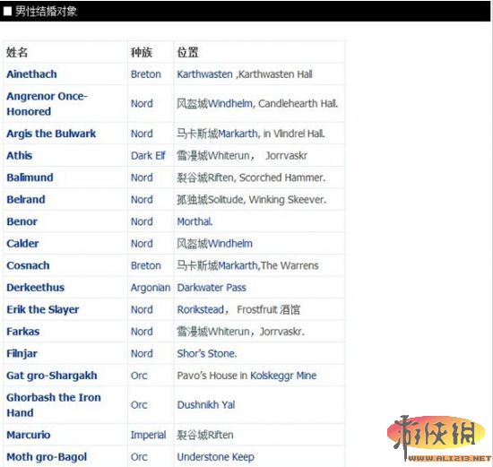Open the Shor's Stone location link

[206, 353]
